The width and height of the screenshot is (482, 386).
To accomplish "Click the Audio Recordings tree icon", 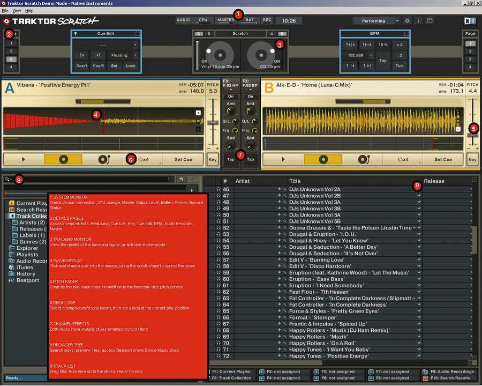I will 12,261.
